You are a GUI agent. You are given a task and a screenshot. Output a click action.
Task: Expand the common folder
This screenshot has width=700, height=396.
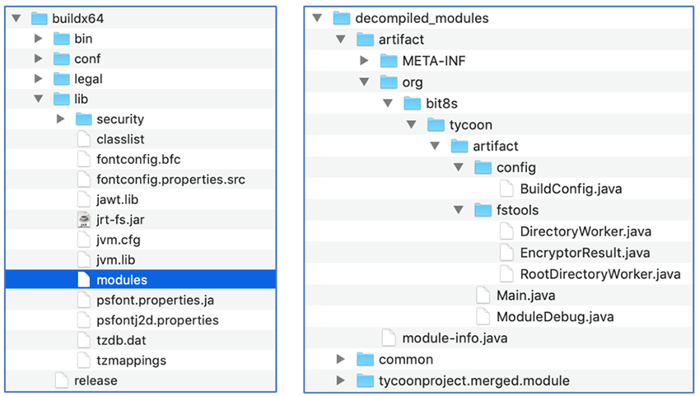[341, 360]
